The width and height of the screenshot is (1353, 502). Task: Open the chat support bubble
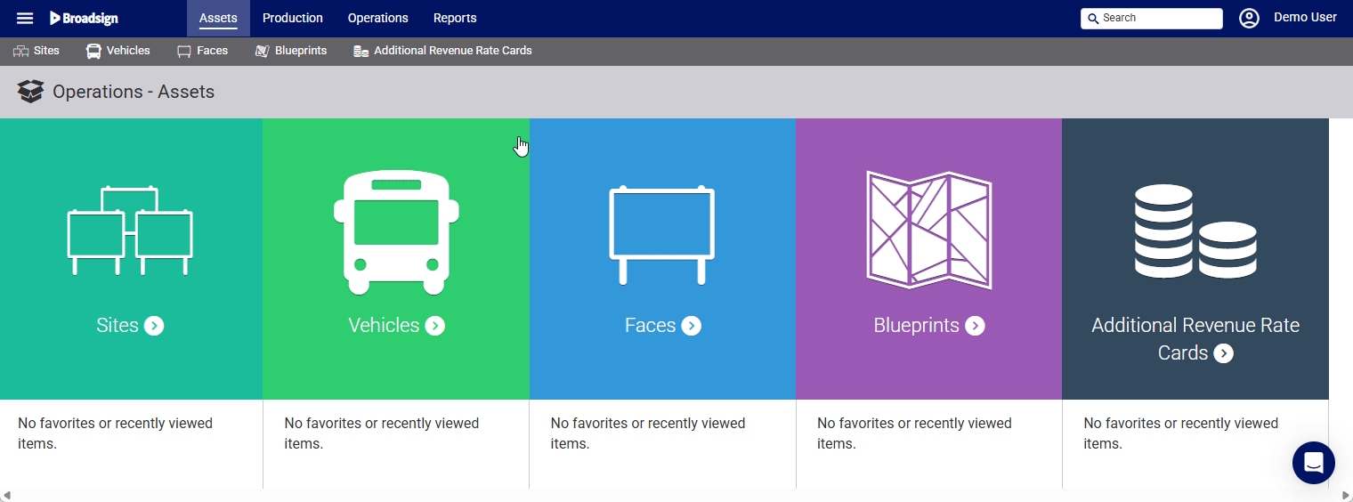coord(1314,463)
